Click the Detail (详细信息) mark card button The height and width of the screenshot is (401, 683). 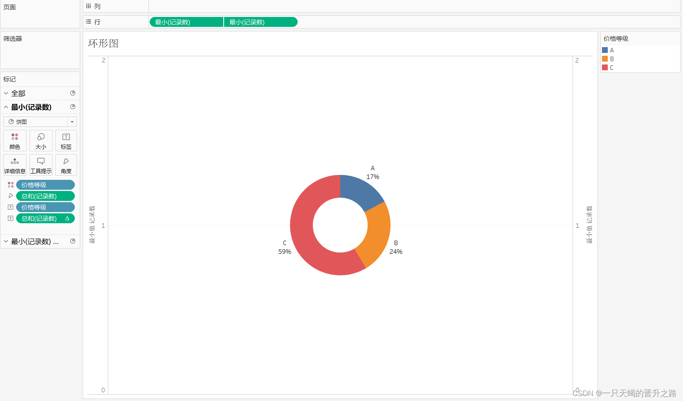(x=15, y=165)
